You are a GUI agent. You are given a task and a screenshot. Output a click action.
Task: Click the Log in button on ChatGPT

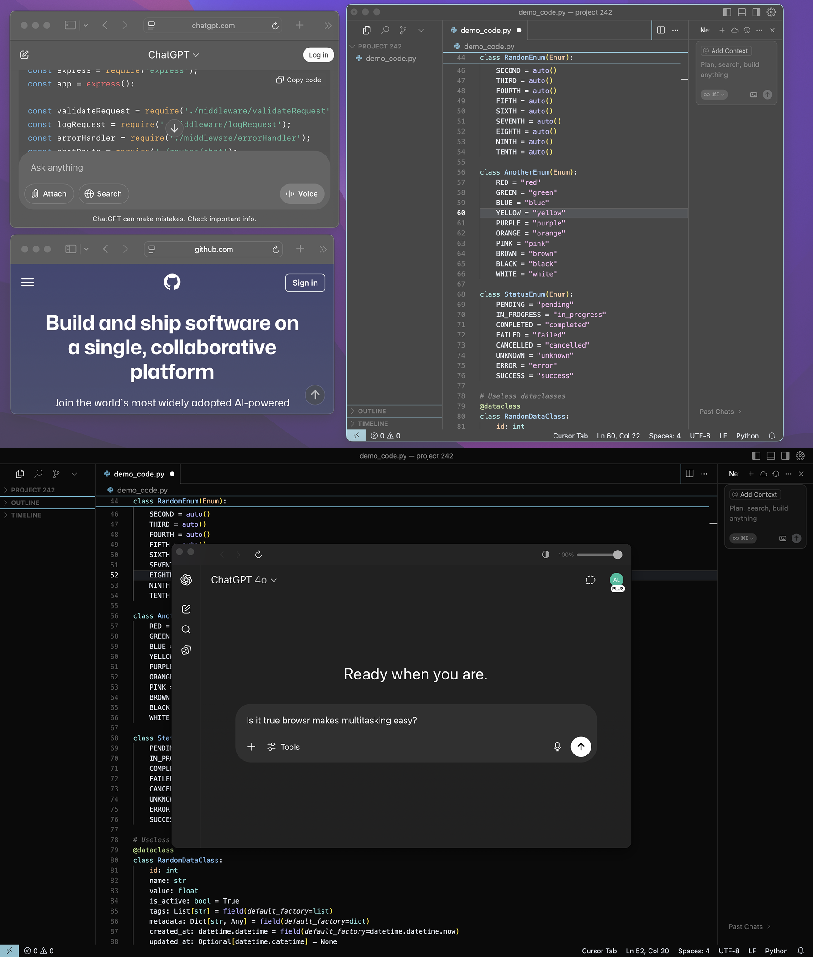pos(318,55)
